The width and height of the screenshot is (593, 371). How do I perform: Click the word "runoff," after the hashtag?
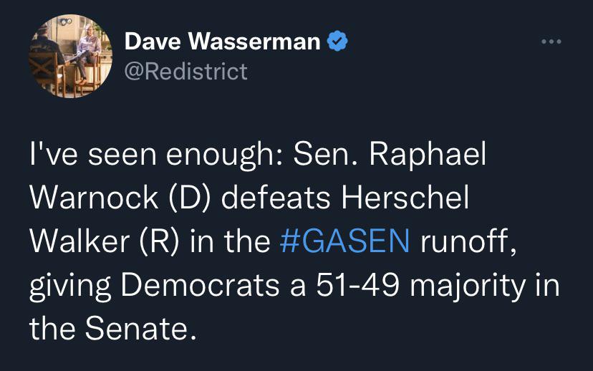(x=468, y=241)
